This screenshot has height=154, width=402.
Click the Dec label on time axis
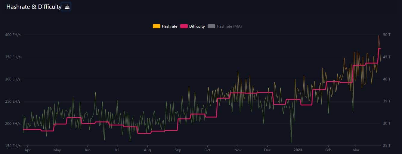point(267,150)
